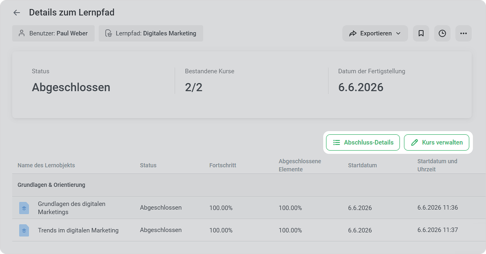Screen dimensions: 486x254
Task: Click the learning path icon in Lernpfad chip
Action: click(x=108, y=33)
